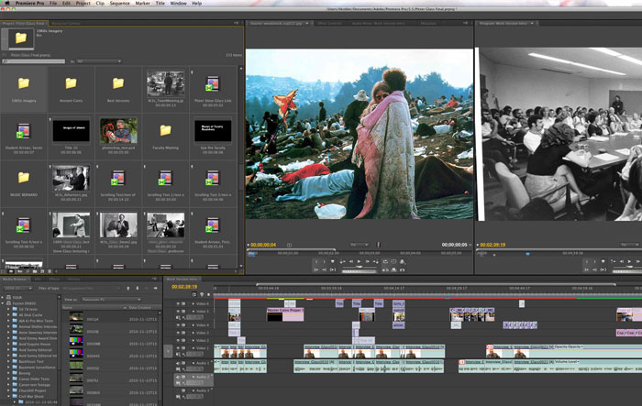Open the Source clip name dropdown
This screenshot has width=642, height=406.
(307, 23)
